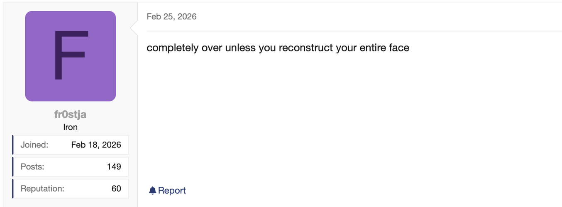Image resolution: width=562 pixels, height=207 pixels.
Task: Click the Feb 25, 2026 post timestamp
Action: 171,17
